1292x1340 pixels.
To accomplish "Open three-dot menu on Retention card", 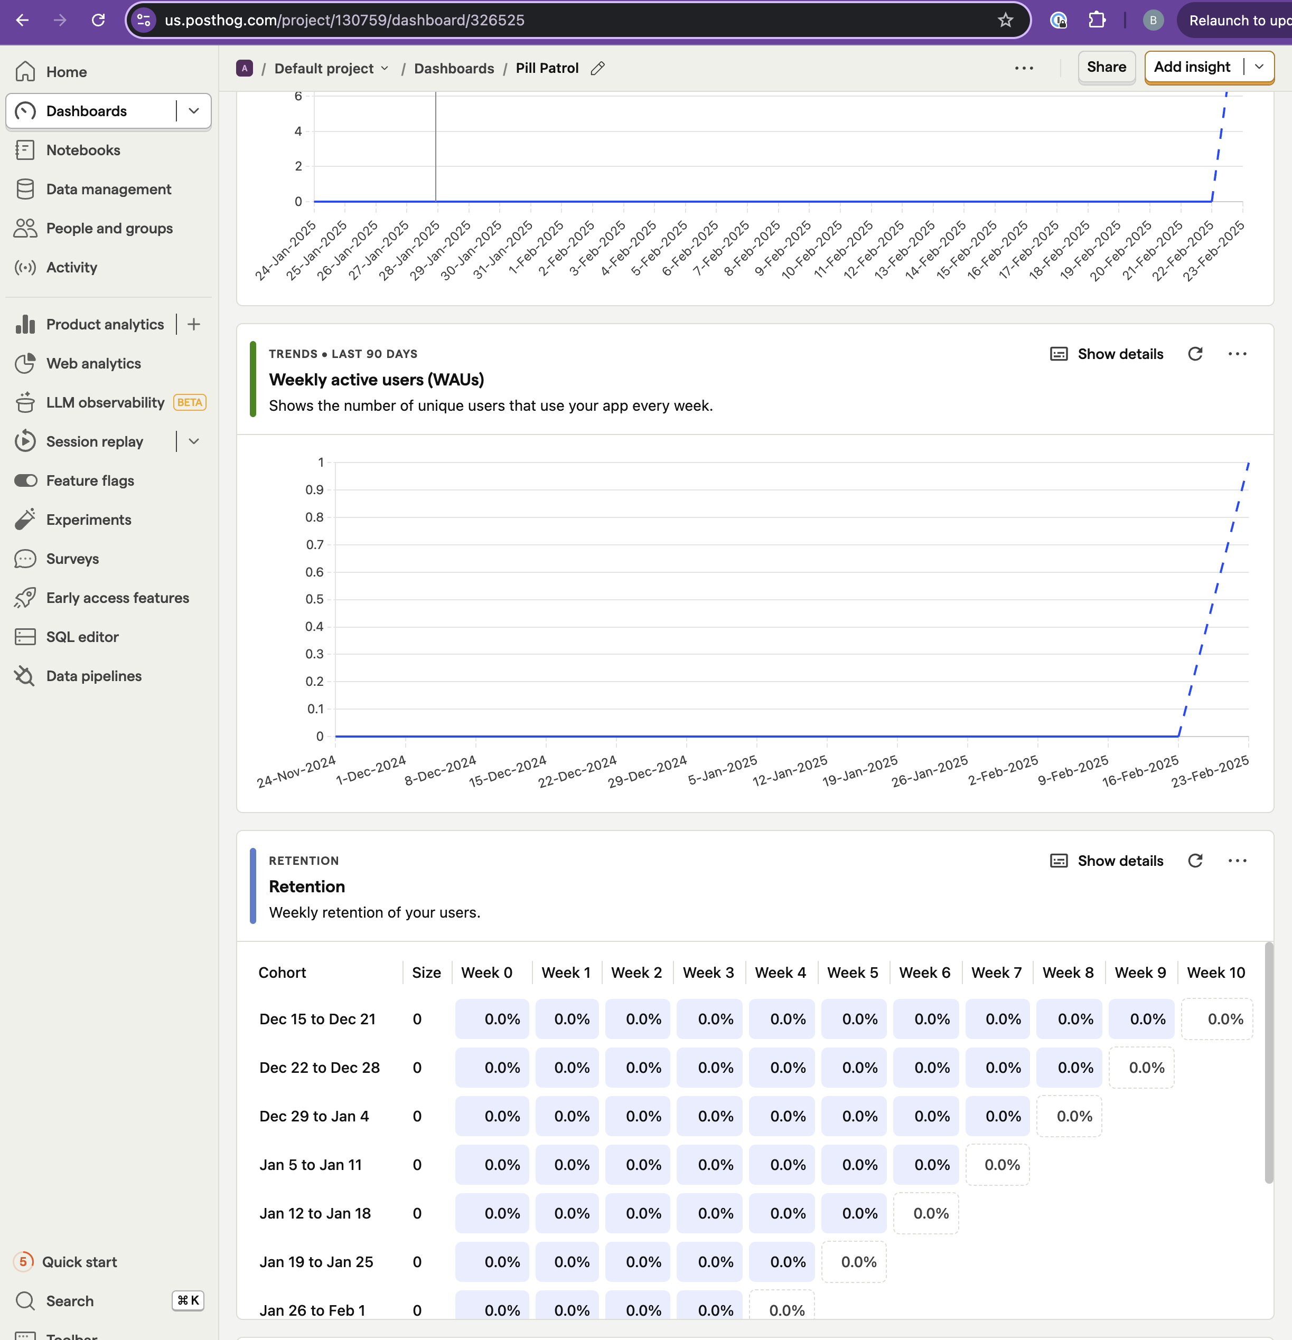I will [x=1237, y=861].
